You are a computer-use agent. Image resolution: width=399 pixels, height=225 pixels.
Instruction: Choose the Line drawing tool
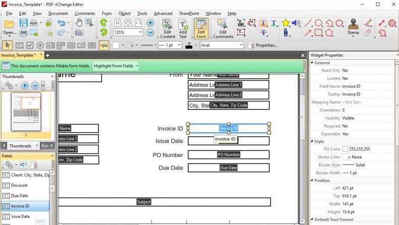coord(308,23)
